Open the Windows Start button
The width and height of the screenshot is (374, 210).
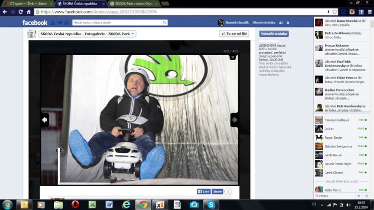[7, 205]
